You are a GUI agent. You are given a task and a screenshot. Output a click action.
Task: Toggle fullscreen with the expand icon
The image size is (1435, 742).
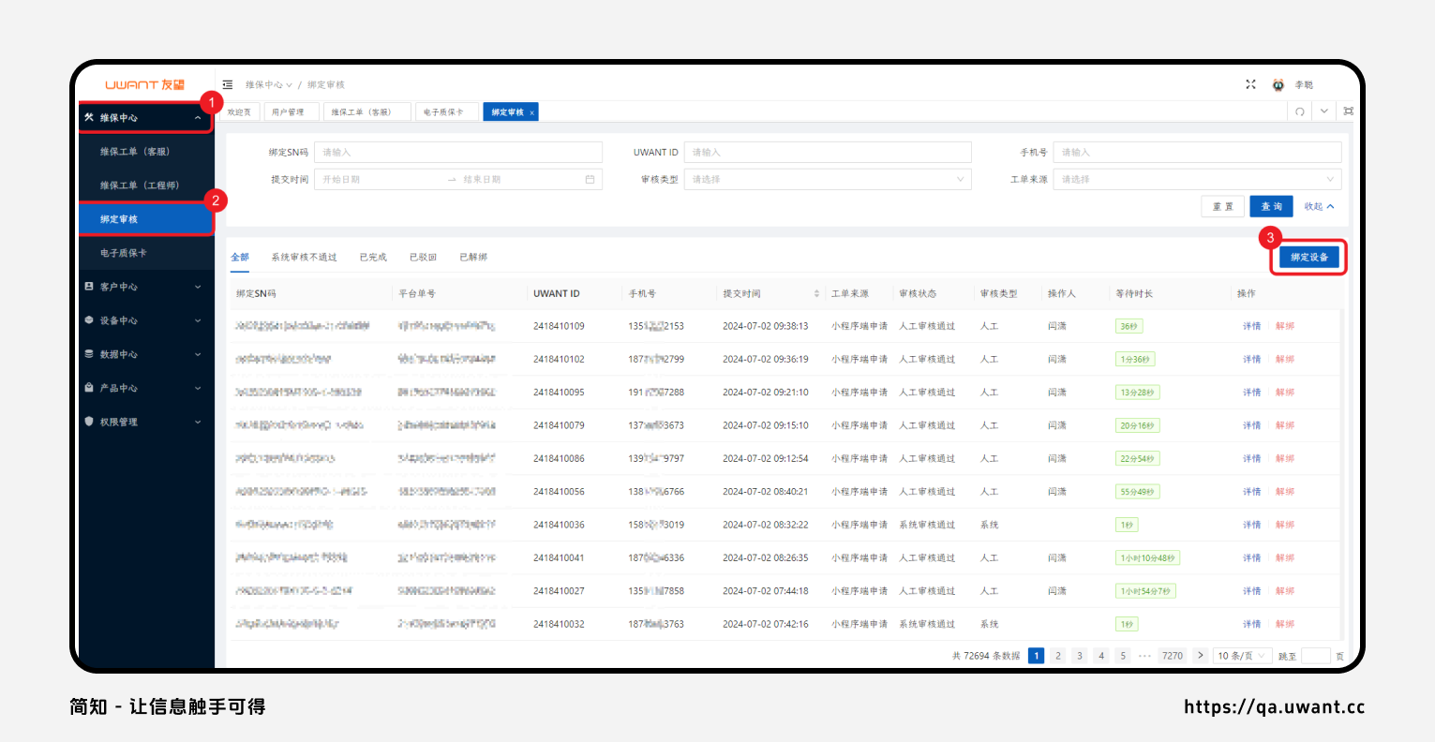coord(1250,84)
